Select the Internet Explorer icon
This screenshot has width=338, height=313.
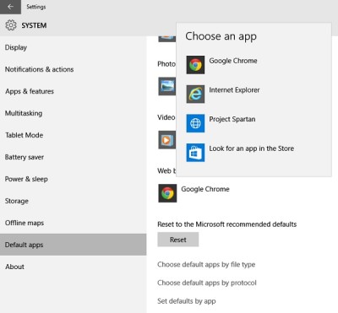[195, 94]
